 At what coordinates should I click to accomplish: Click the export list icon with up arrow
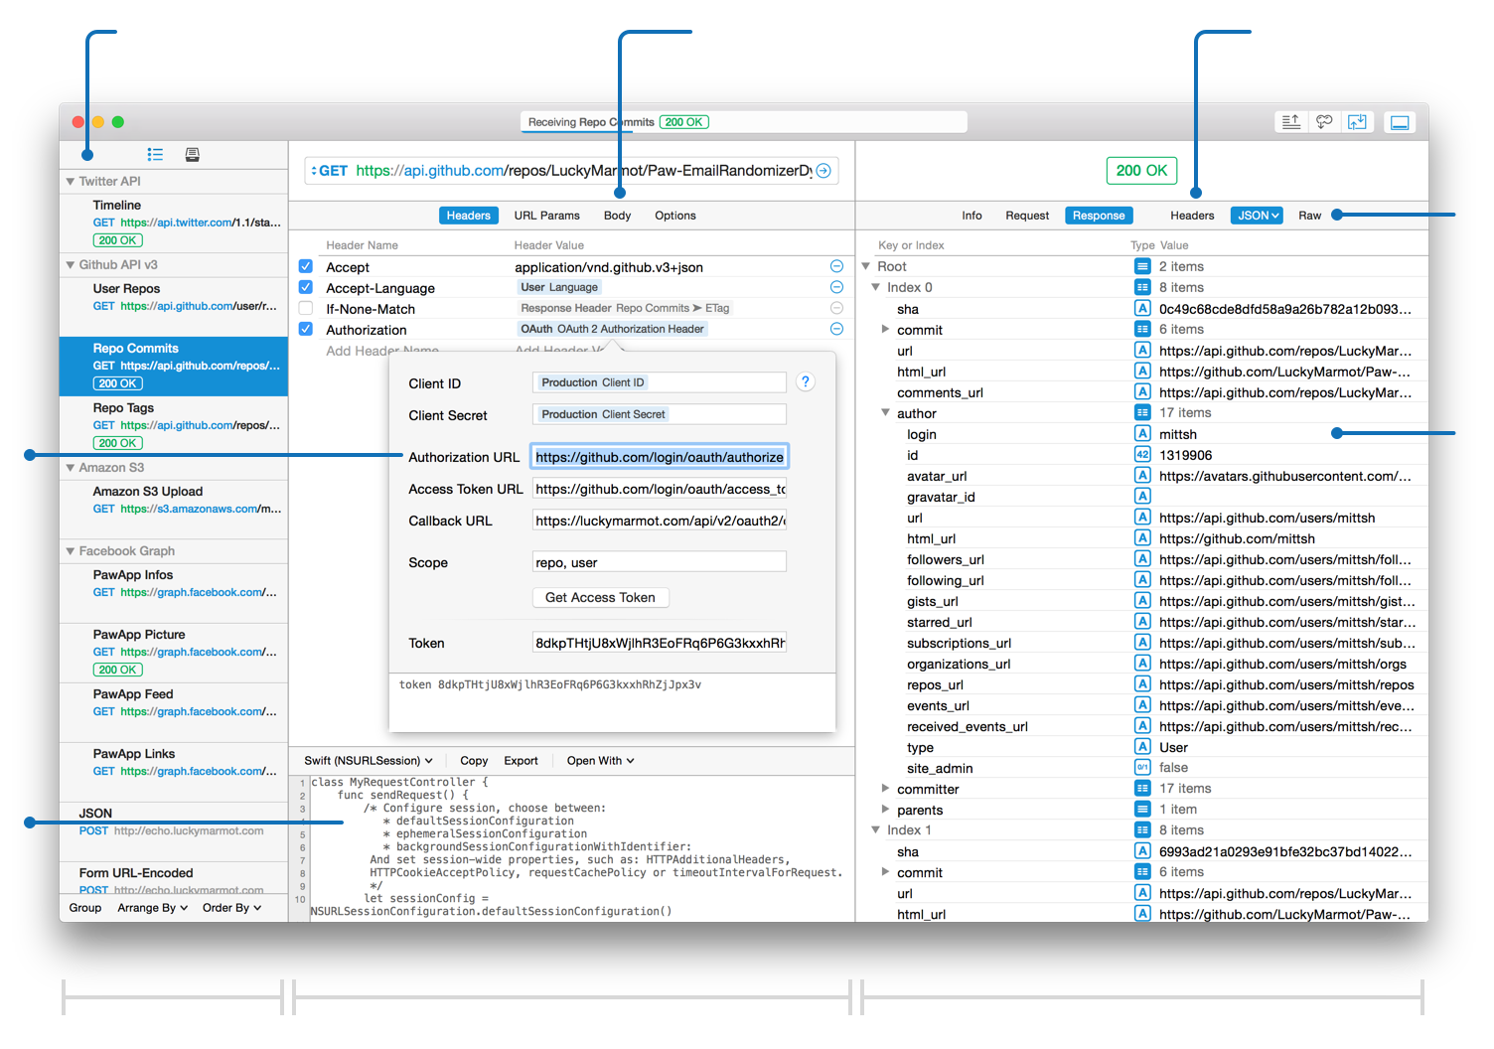click(1290, 122)
